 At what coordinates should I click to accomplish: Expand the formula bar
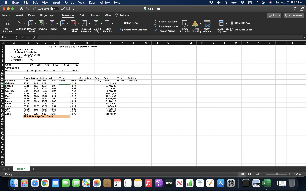[304, 37]
